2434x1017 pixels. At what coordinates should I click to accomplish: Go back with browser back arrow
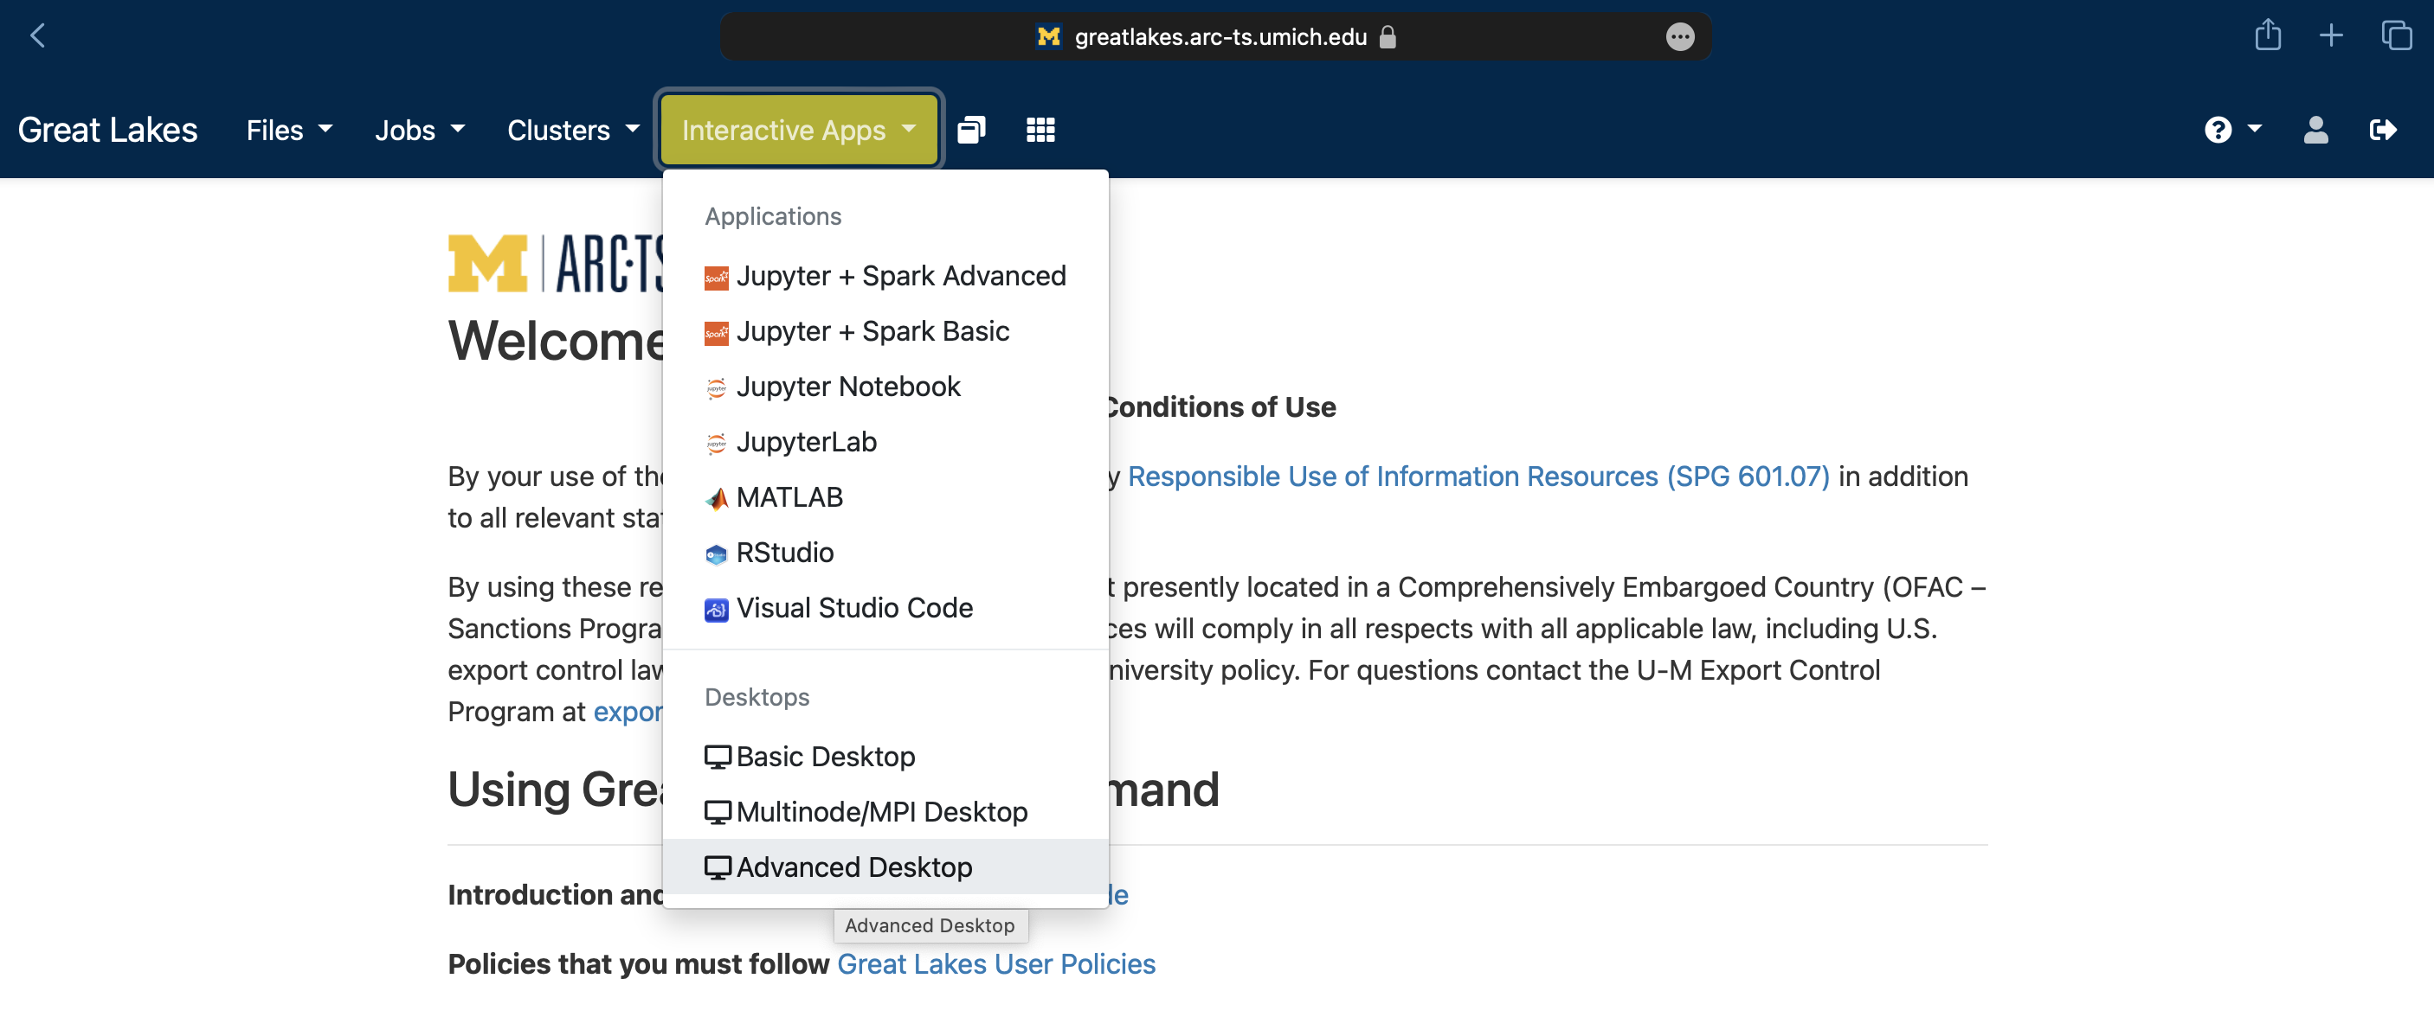pyautogui.click(x=38, y=35)
